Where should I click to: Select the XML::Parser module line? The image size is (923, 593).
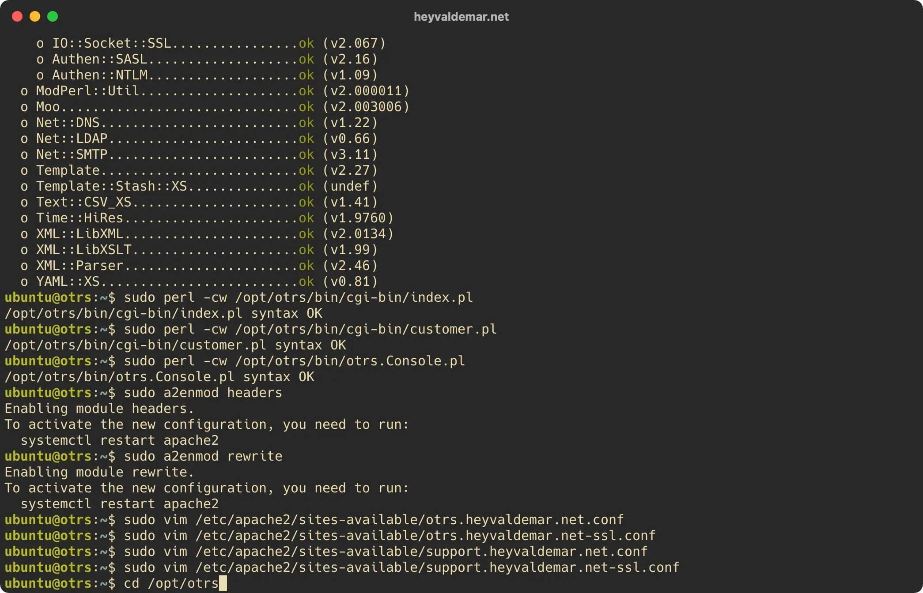pos(199,266)
